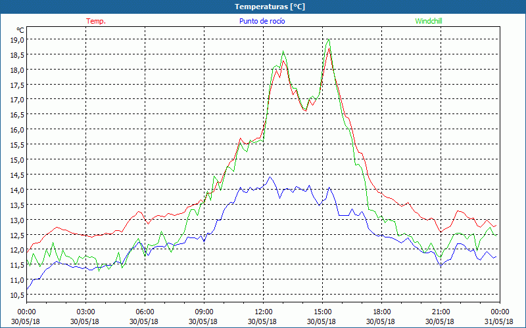Select the blue 'Punto de rocío' legend label

tap(262, 21)
